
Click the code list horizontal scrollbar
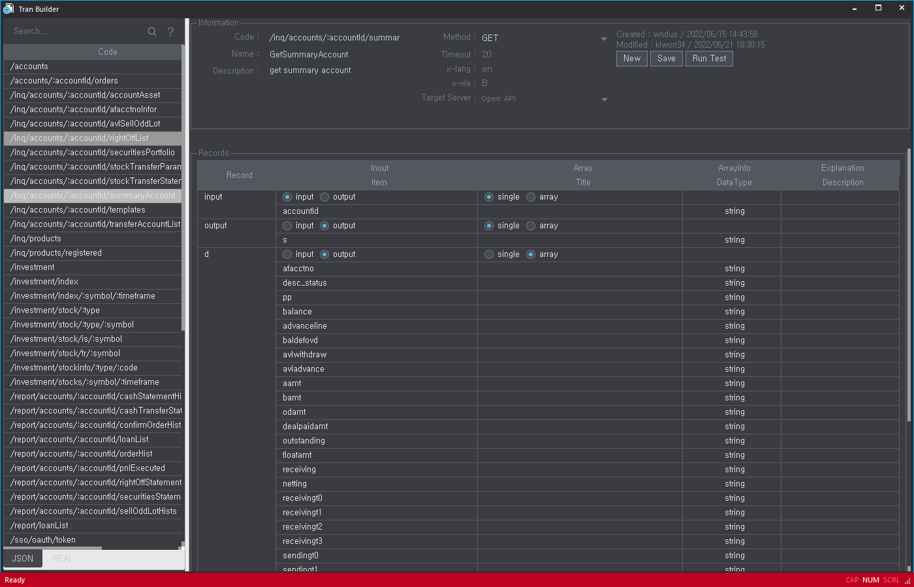click(54, 549)
